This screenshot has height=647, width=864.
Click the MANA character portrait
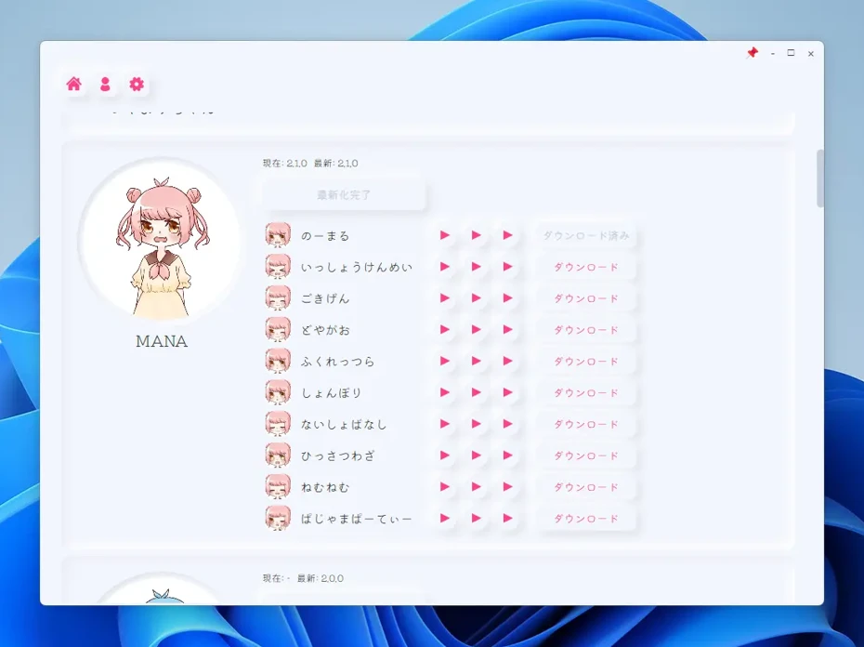(162, 240)
